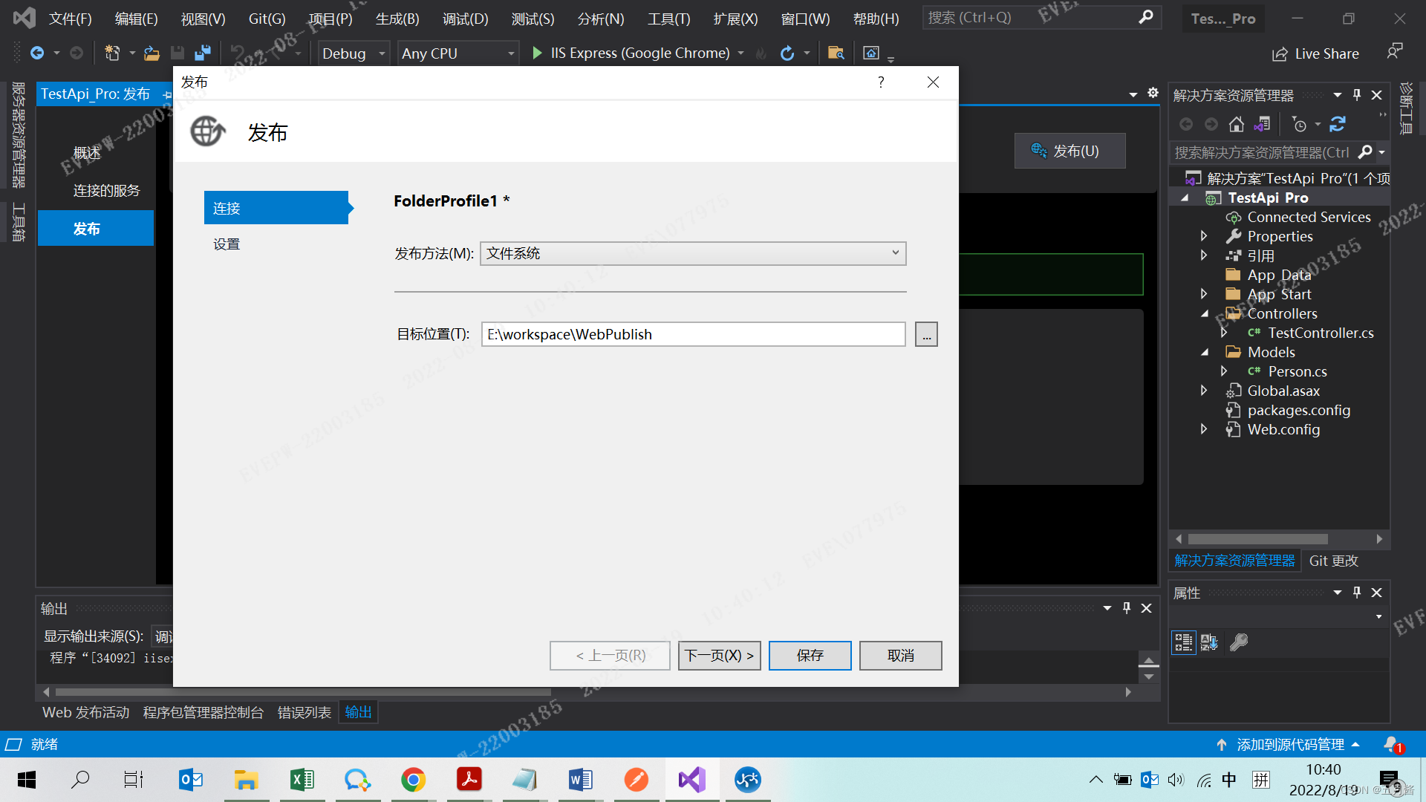Expand the Properties tree node
Viewport: 1426px width, 802px height.
pos(1204,236)
